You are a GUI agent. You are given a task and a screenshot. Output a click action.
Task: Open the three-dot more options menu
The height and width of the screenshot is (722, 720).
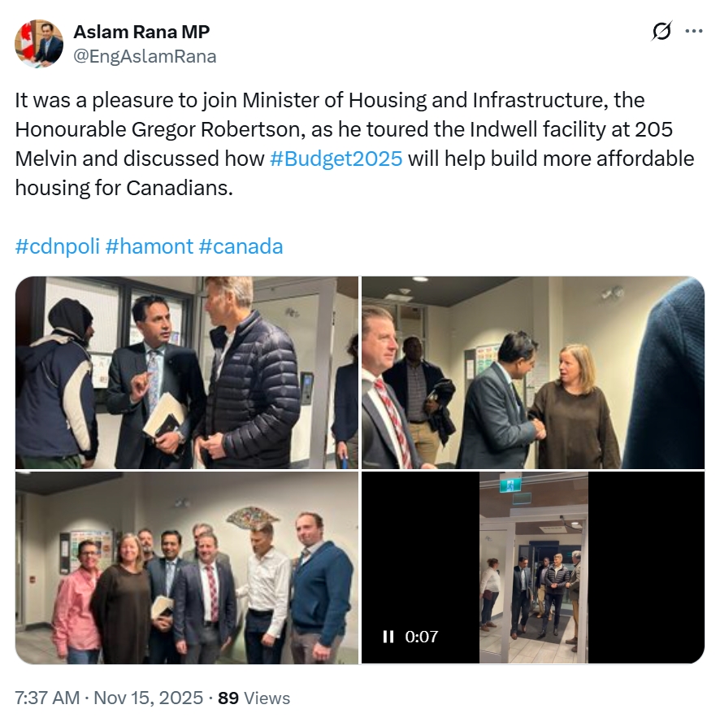[694, 32]
